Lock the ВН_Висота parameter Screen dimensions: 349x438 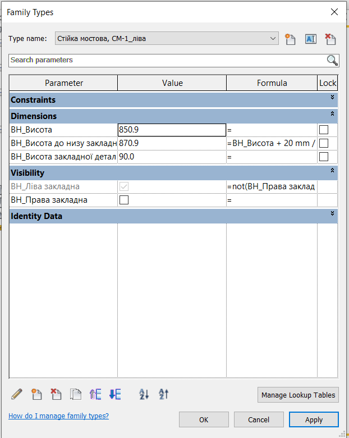324,130
